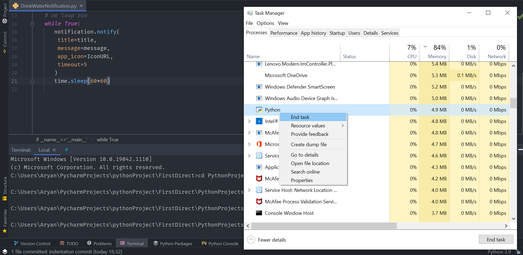Click the scroll down arrow in process list

[x=513, y=219]
